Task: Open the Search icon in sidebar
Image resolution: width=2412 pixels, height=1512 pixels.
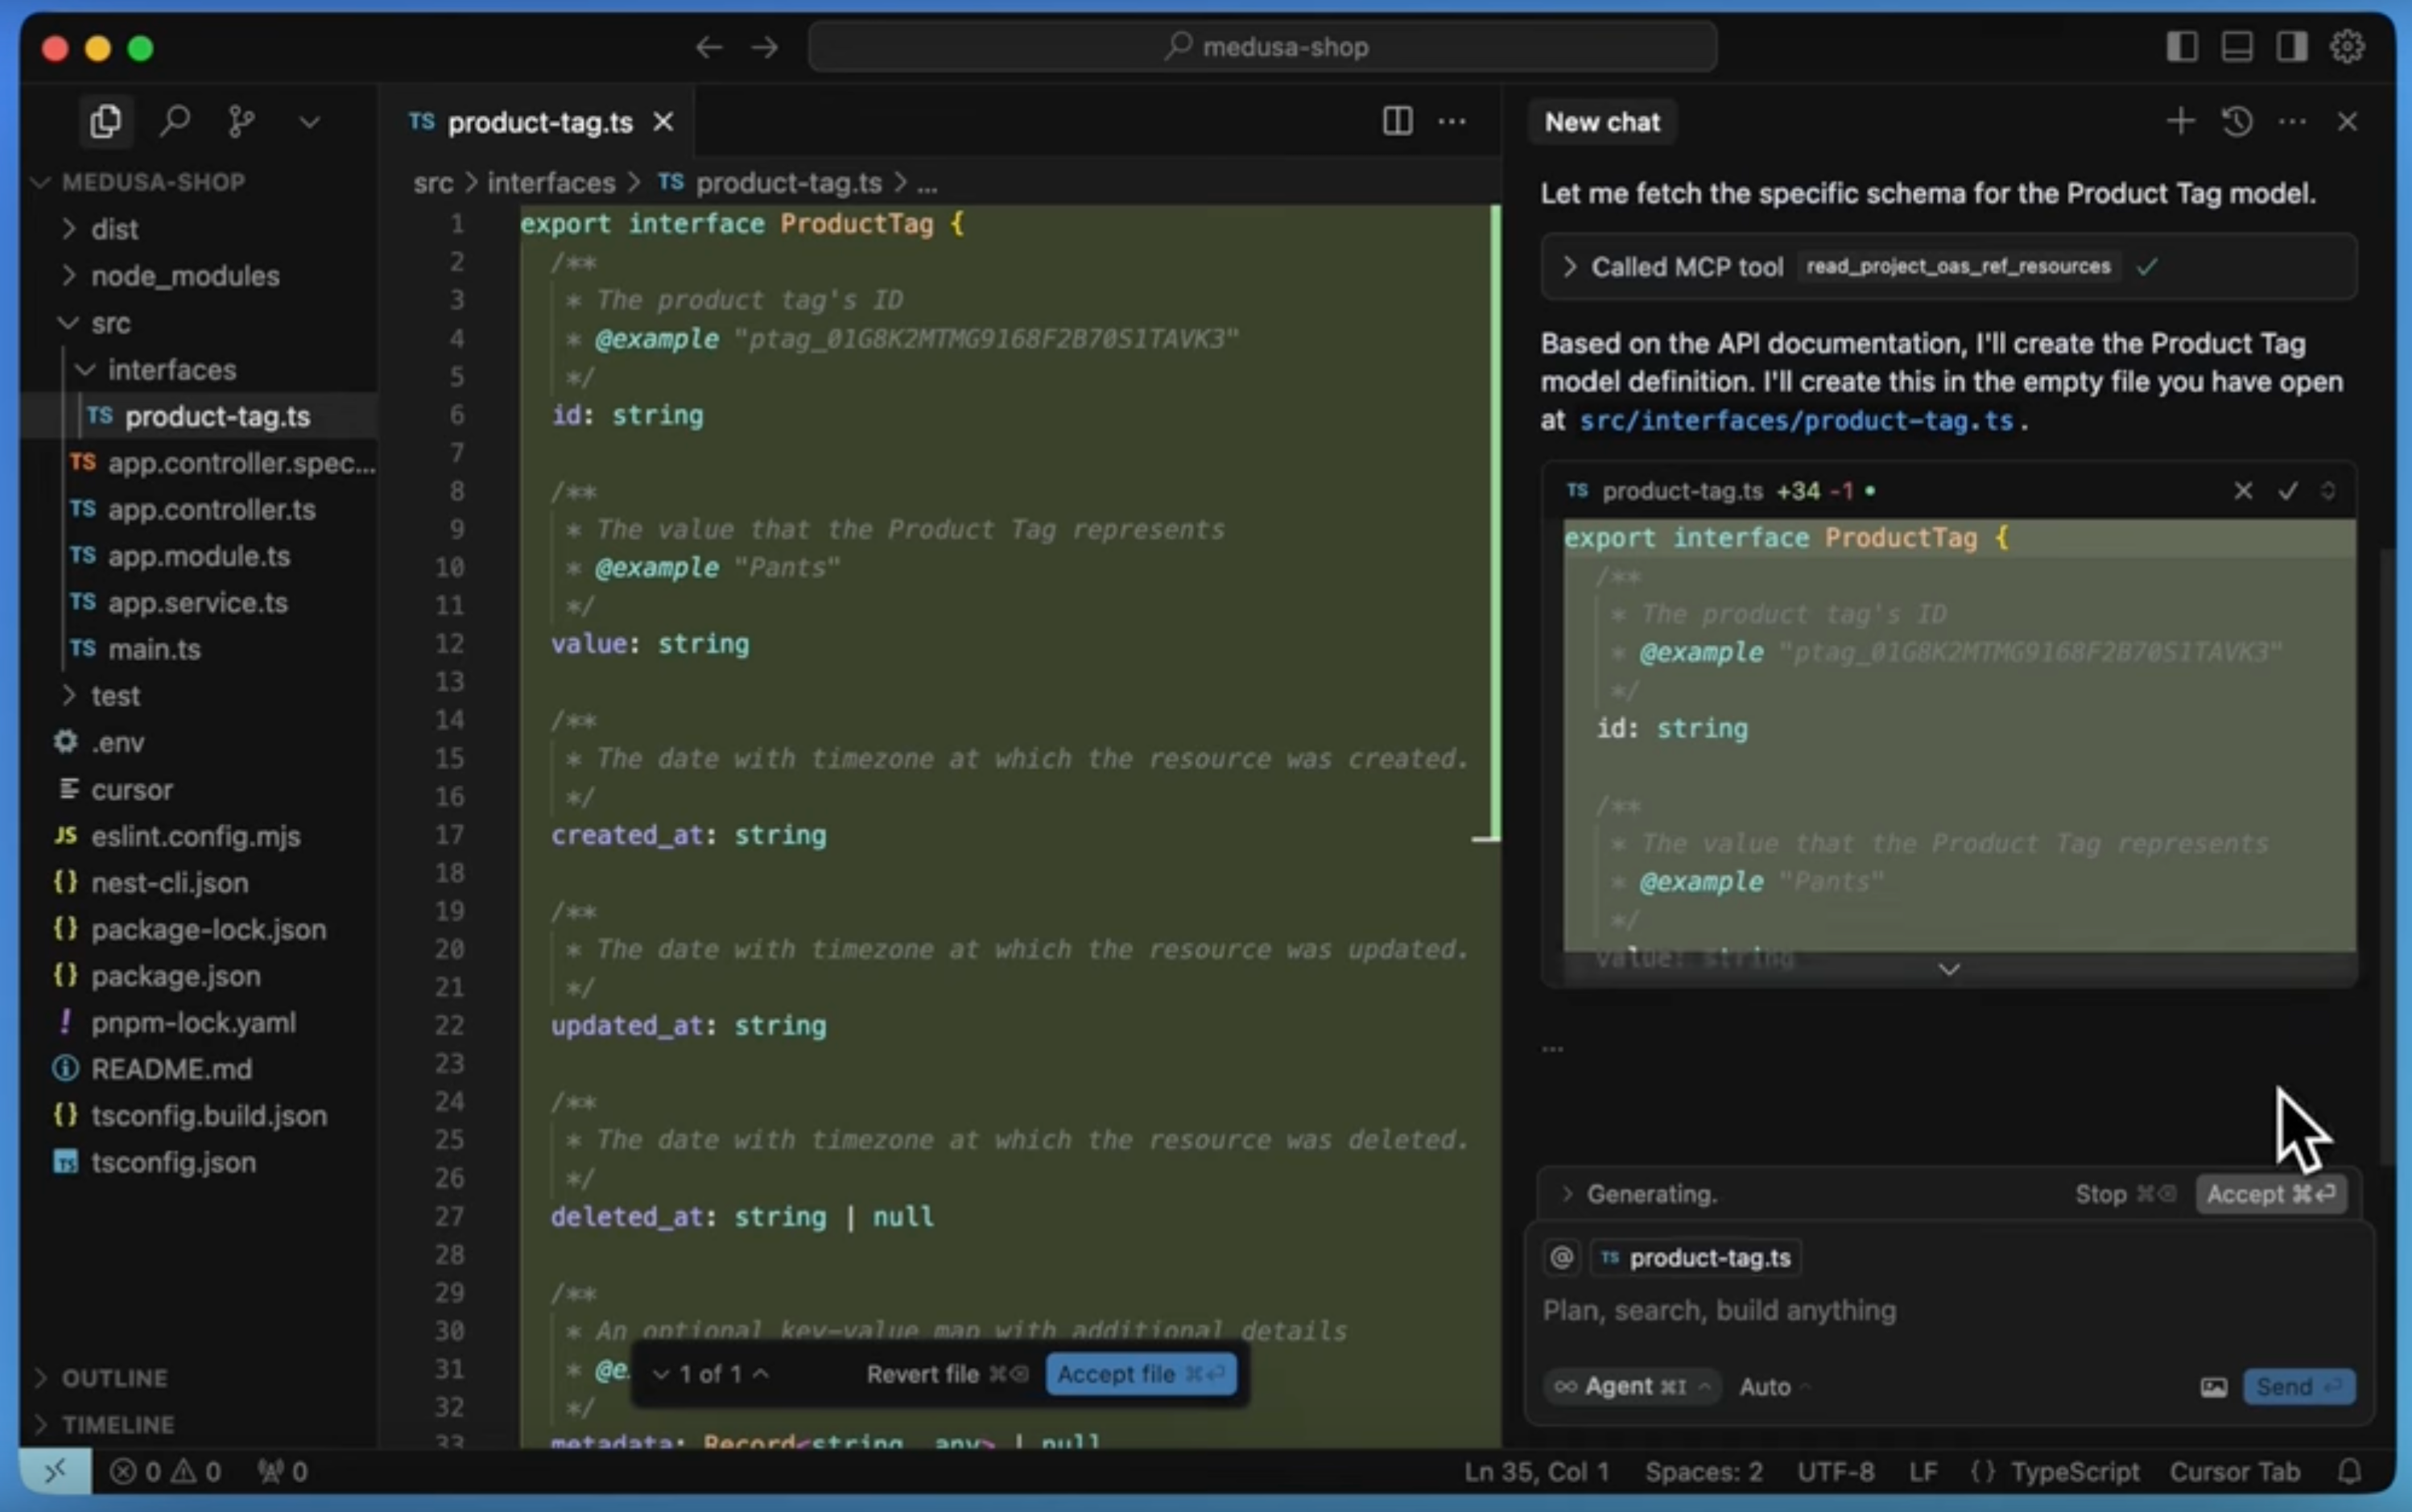Action: [175, 121]
